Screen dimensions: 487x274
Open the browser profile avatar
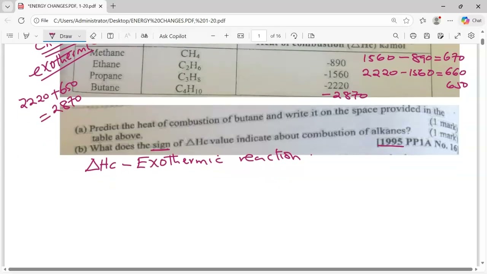[x=437, y=21]
